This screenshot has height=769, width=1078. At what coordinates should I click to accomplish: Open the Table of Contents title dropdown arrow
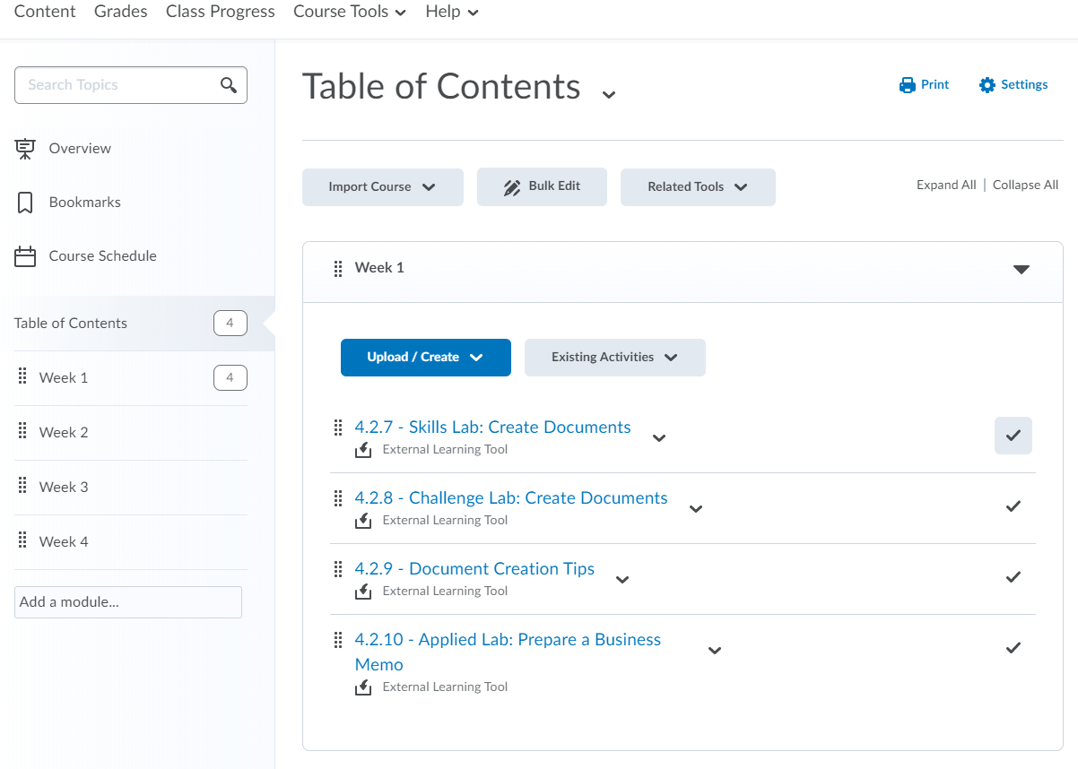click(x=609, y=94)
